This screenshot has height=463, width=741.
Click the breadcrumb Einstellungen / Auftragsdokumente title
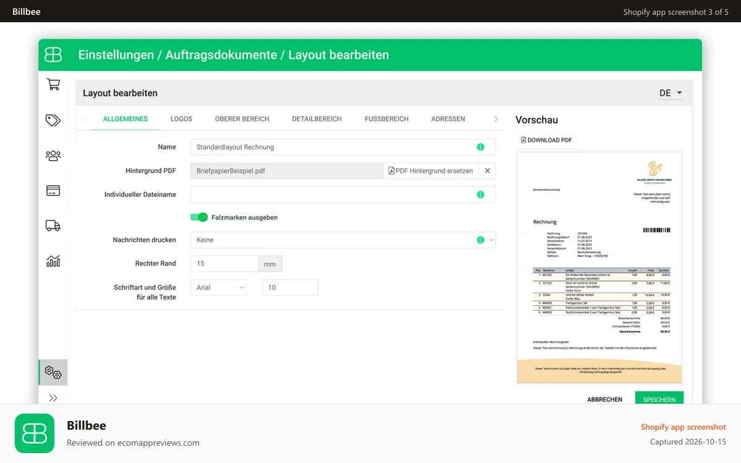pyautogui.click(x=233, y=55)
